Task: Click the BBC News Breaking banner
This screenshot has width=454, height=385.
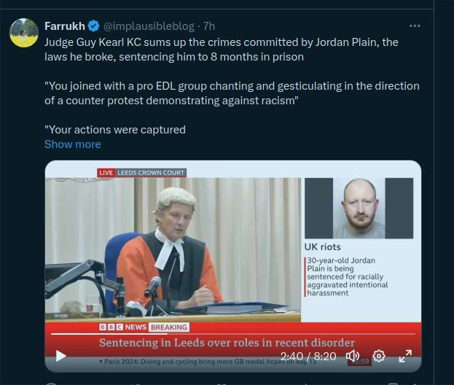Action: click(143, 327)
